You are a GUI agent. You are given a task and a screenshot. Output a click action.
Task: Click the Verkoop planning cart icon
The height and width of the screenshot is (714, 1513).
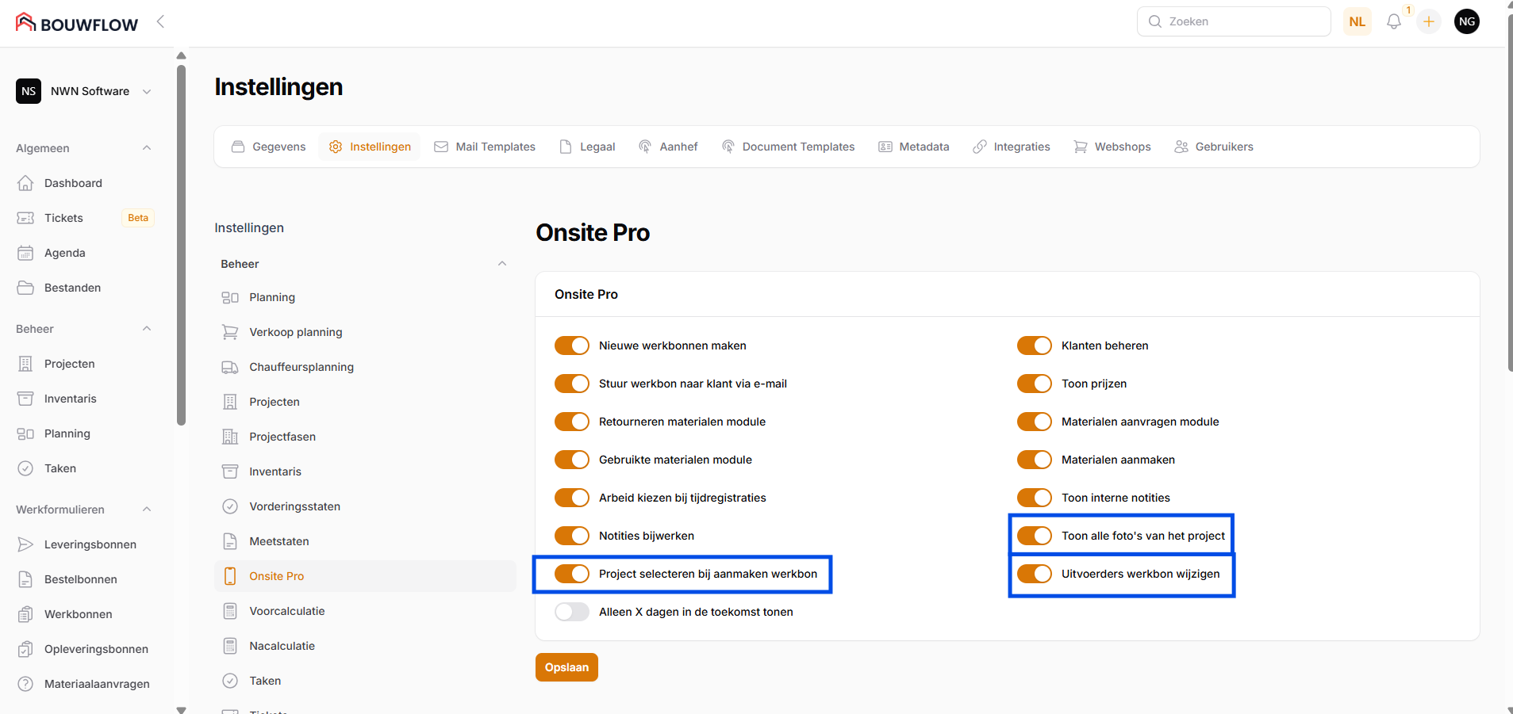pos(230,332)
